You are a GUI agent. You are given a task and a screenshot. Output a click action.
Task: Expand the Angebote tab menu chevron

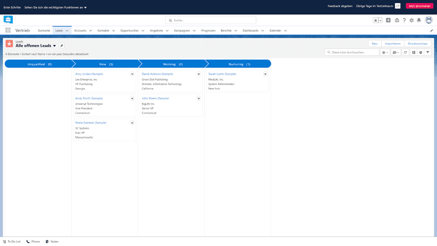(x=168, y=31)
